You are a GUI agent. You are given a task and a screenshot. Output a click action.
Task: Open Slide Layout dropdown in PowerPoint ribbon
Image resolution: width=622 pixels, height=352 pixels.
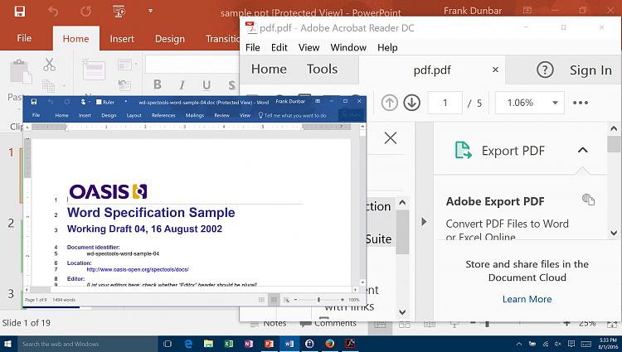(128, 64)
